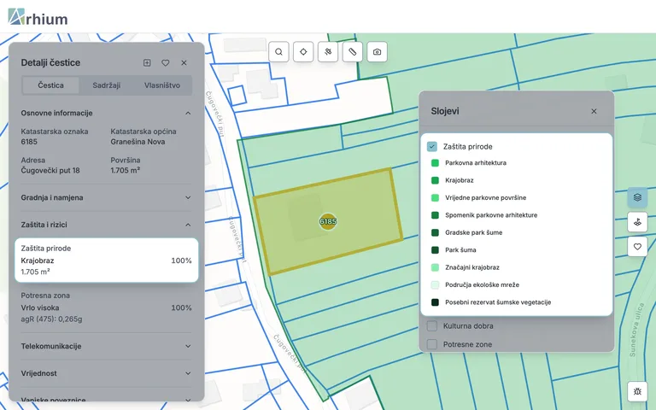656x410 pixels.
Task: Click the Krajobraz legend color swatch
Action: [x=435, y=180]
